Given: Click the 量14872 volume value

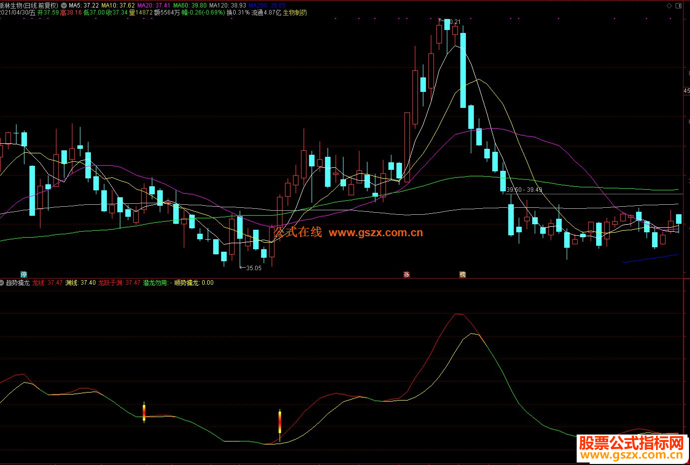Looking at the screenshot, I should (141, 12).
